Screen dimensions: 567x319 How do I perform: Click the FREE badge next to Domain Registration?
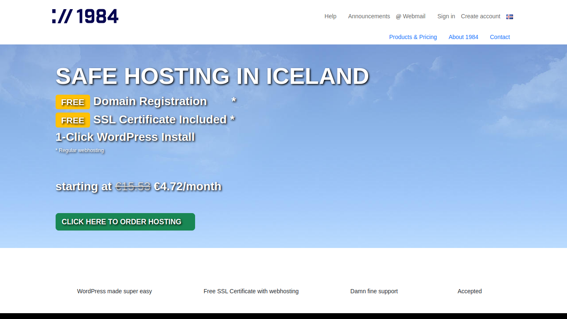tap(73, 102)
